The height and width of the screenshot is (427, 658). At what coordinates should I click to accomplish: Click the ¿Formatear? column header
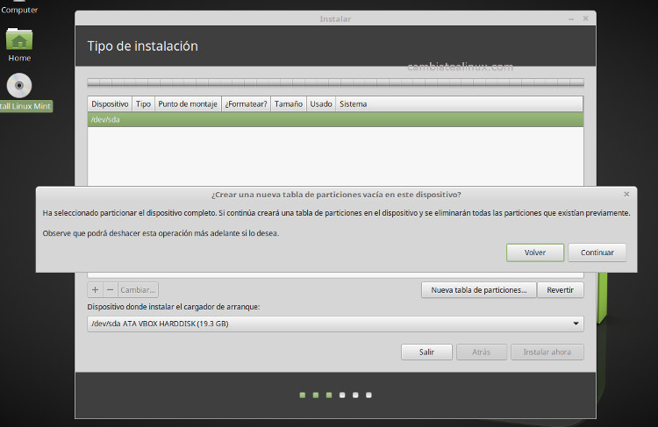tap(246, 104)
